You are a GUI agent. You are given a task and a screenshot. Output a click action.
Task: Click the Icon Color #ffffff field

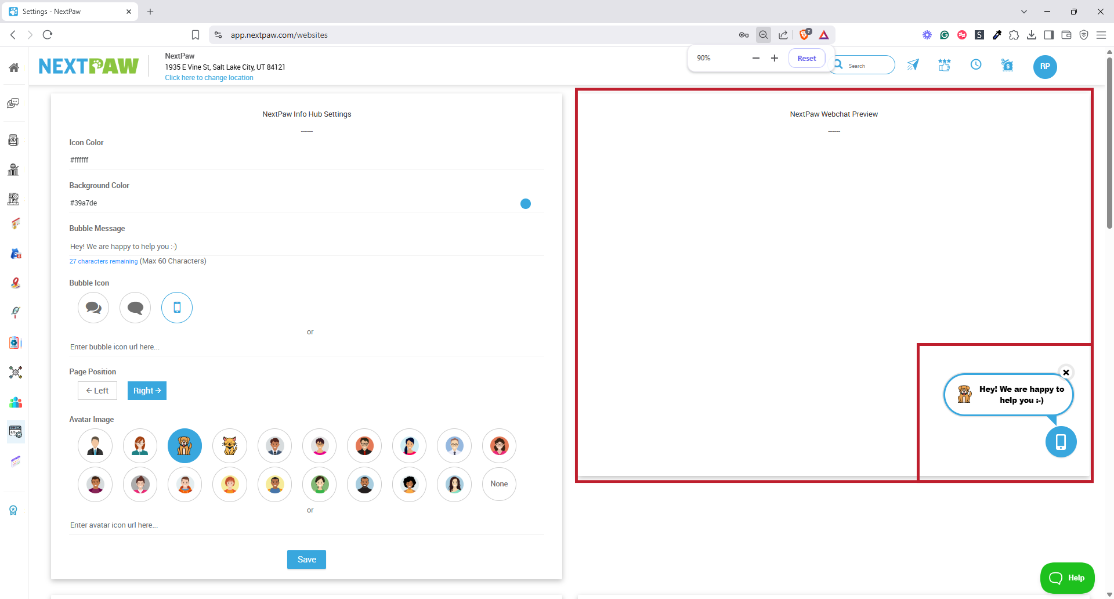tap(306, 160)
